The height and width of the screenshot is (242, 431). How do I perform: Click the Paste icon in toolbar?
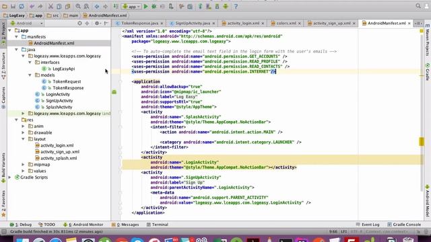click(67, 6)
